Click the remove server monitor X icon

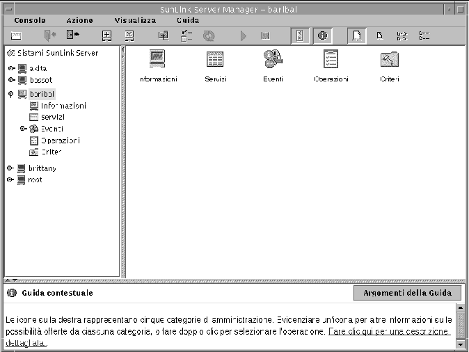129,35
